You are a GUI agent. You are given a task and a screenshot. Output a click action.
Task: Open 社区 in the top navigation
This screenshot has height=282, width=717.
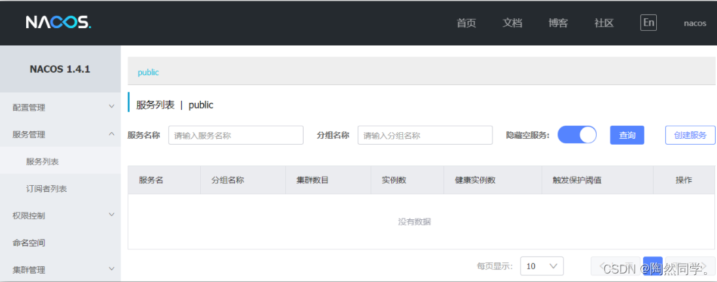pos(604,23)
